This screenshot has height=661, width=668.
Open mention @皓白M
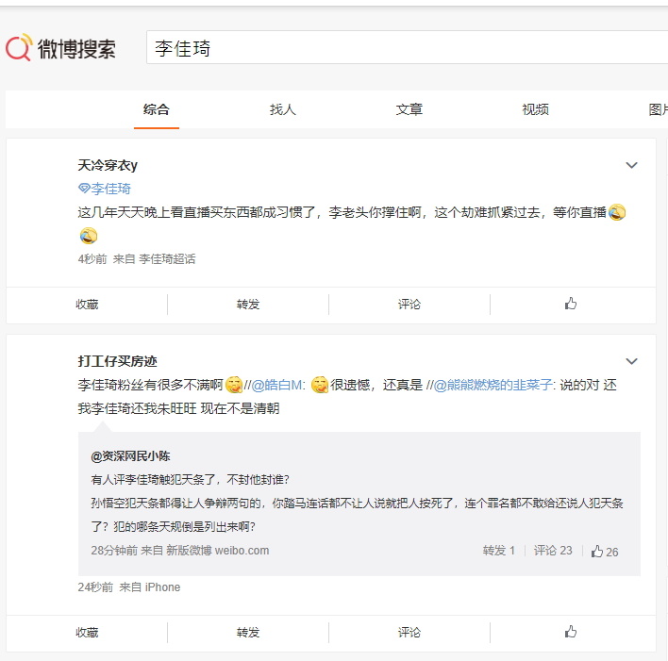(x=278, y=385)
